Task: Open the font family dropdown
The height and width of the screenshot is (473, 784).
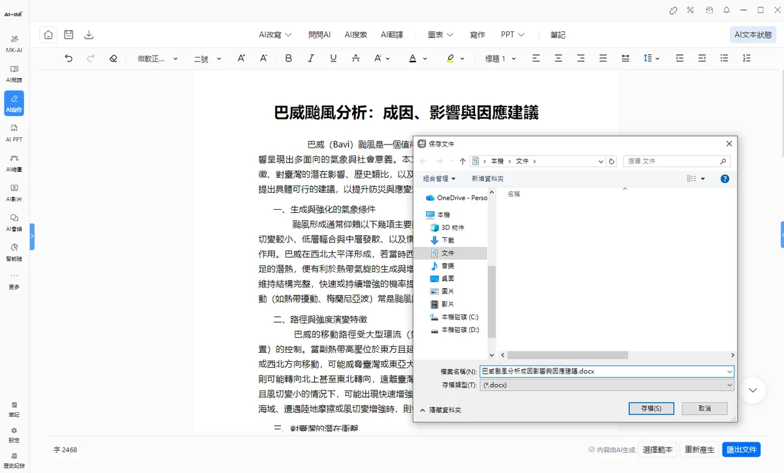Action: pos(157,59)
